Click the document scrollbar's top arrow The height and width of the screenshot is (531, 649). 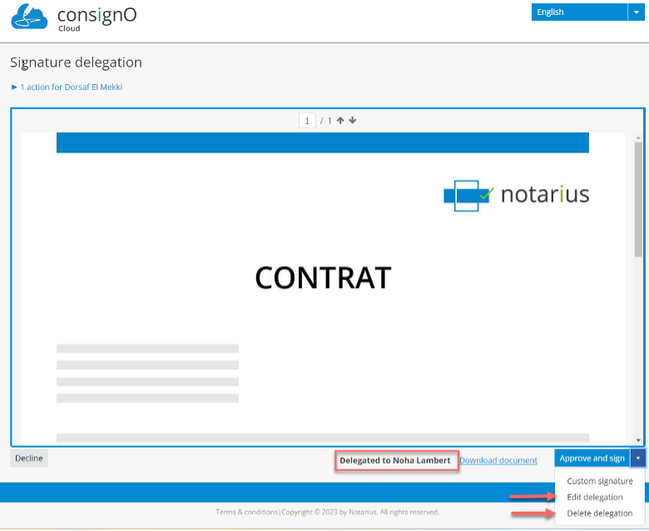pyautogui.click(x=638, y=137)
